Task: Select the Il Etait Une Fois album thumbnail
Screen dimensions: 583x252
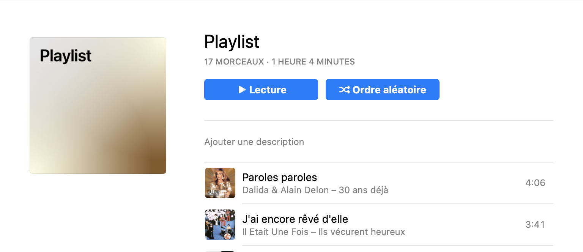Action: 220,225
